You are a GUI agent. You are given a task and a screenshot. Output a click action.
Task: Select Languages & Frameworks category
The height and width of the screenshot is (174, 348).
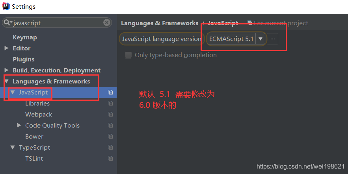51,81
